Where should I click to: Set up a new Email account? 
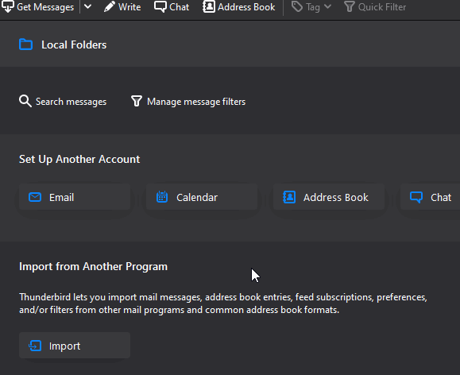[75, 197]
